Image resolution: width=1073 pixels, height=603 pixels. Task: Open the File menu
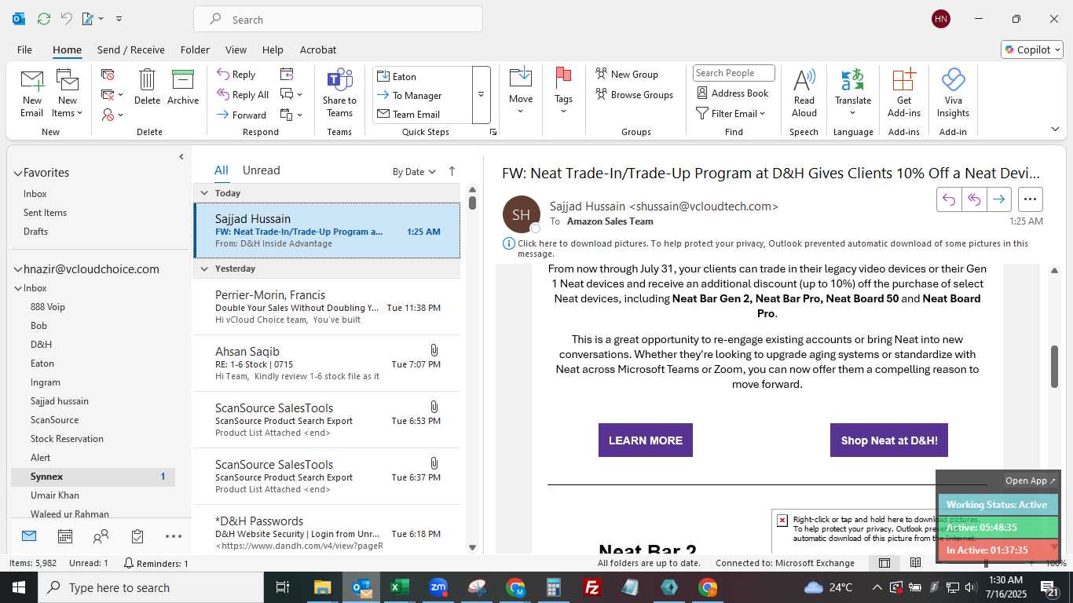point(24,49)
